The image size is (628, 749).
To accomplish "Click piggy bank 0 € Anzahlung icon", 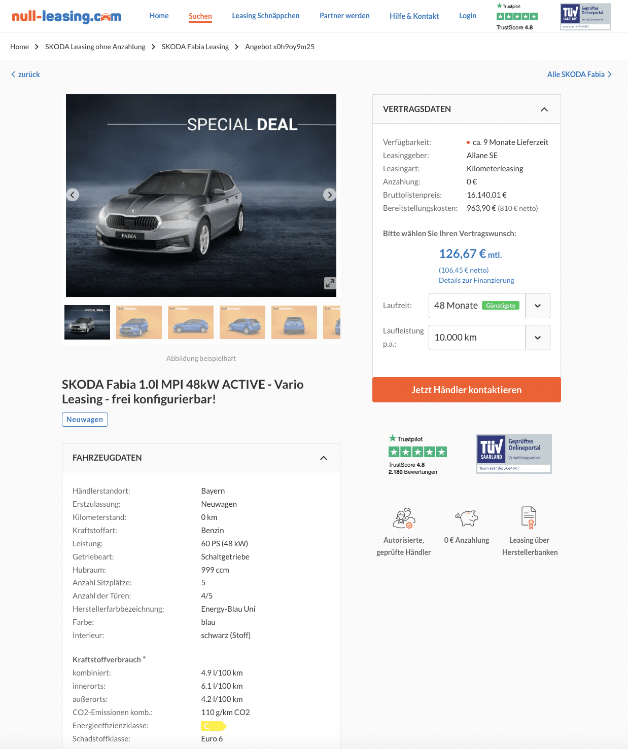I will click(467, 518).
